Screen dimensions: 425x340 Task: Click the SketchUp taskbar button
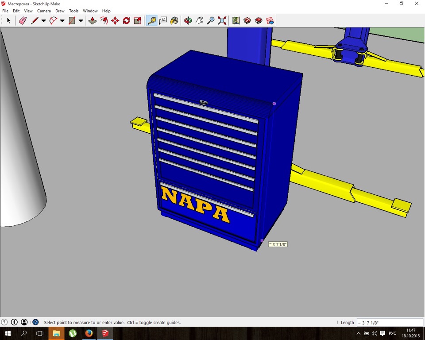pos(105,333)
